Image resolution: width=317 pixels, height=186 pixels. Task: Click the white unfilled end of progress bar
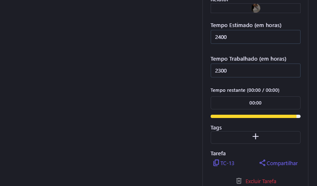(x=299, y=116)
